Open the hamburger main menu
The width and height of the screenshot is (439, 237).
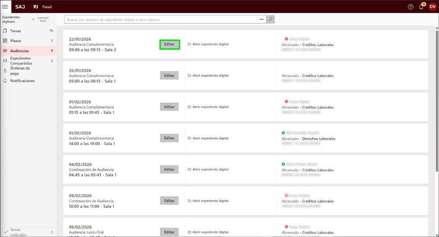tap(5, 7)
